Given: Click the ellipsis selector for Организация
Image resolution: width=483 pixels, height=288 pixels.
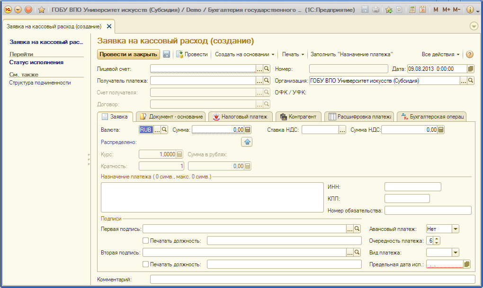Looking at the screenshot, I should coord(463,80).
